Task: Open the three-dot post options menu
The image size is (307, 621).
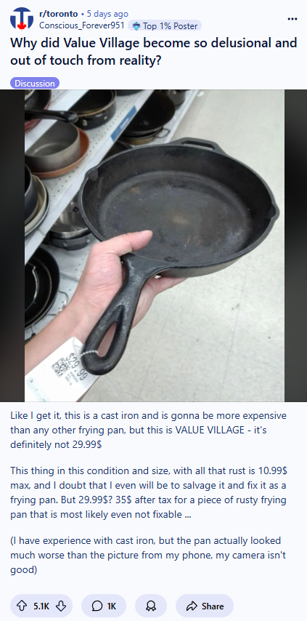Action: (292, 19)
